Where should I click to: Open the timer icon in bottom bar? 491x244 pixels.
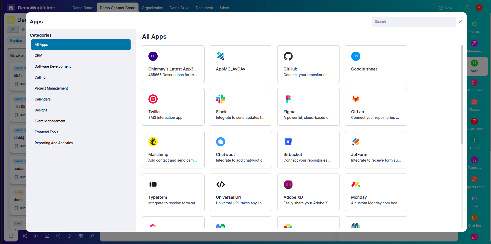click(x=69, y=236)
